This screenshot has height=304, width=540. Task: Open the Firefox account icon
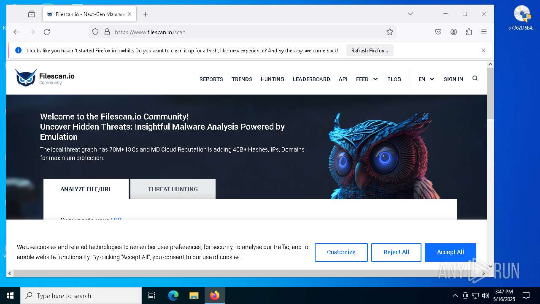coord(454,32)
